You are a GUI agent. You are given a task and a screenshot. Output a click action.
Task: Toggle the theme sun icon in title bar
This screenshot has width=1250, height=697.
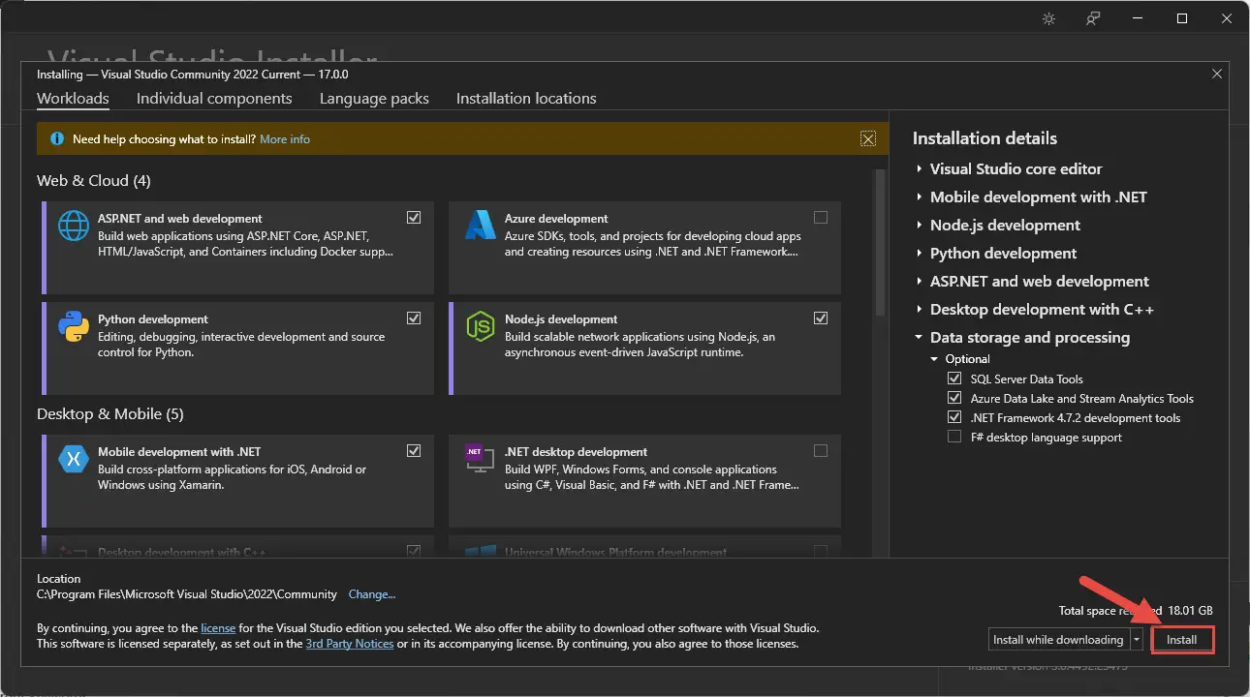pyautogui.click(x=1048, y=18)
